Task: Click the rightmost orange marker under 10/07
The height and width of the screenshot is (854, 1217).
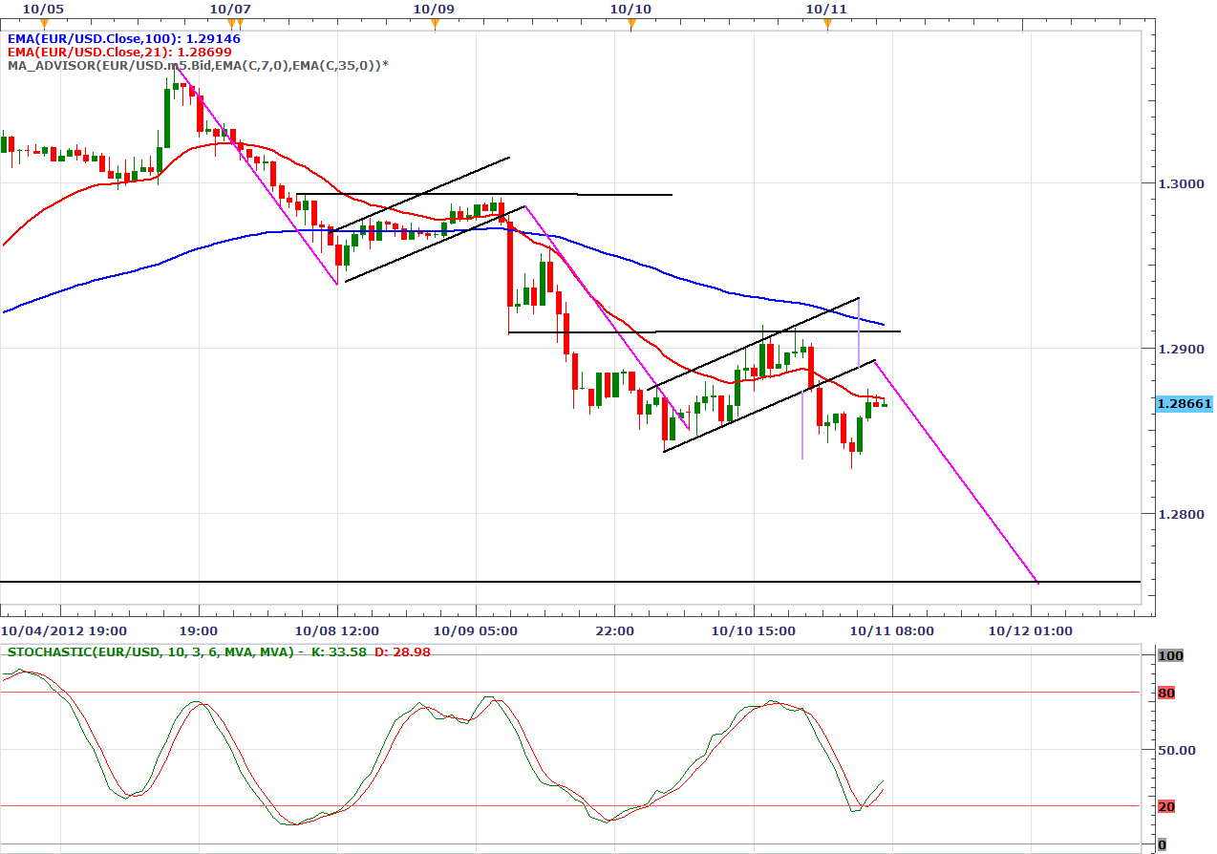Action: pos(239,23)
